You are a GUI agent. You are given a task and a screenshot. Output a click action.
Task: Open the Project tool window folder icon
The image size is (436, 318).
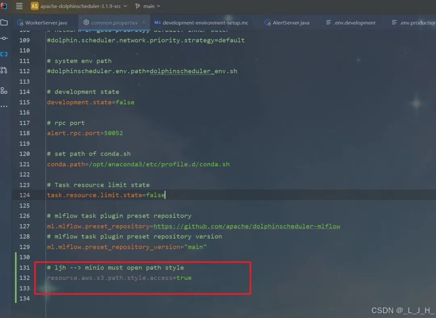[x=4, y=23]
